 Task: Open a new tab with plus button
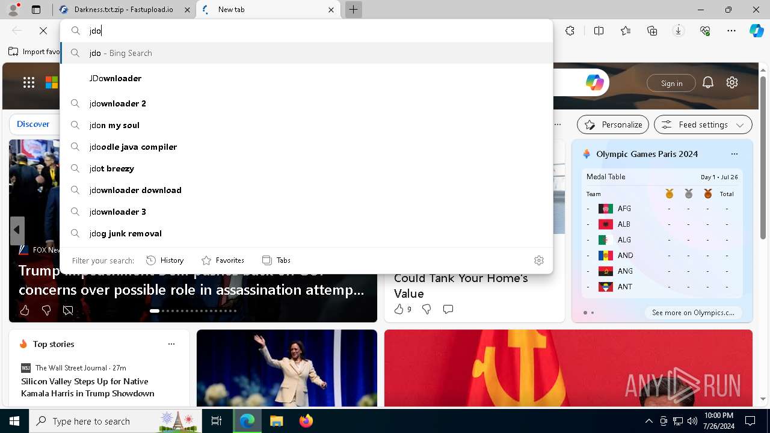pos(354,10)
